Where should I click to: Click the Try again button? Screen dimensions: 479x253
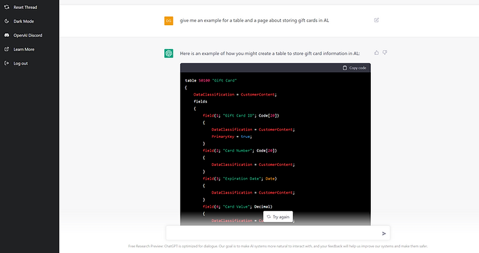pyautogui.click(x=278, y=217)
